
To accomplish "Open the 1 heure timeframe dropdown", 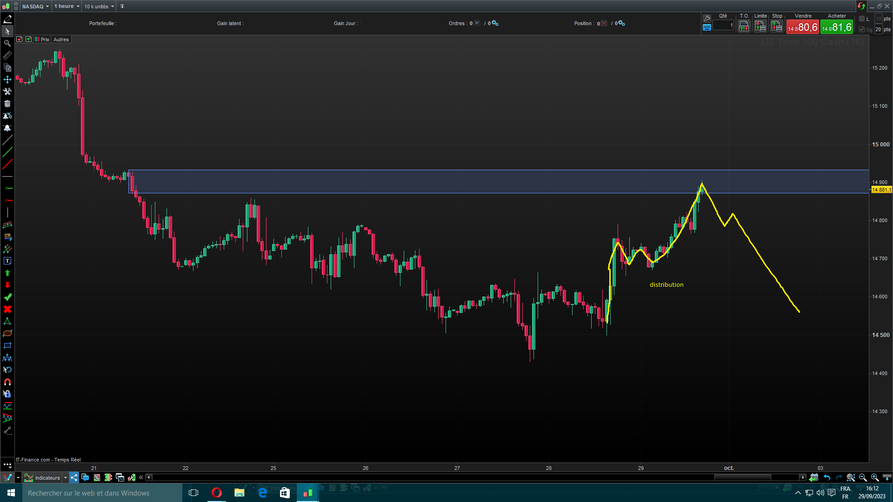I will [x=67, y=6].
